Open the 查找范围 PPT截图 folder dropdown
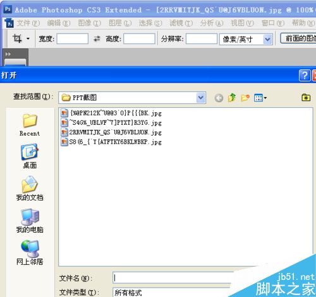Image resolution: width=316 pixels, height=297 pixels. coord(132,98)
